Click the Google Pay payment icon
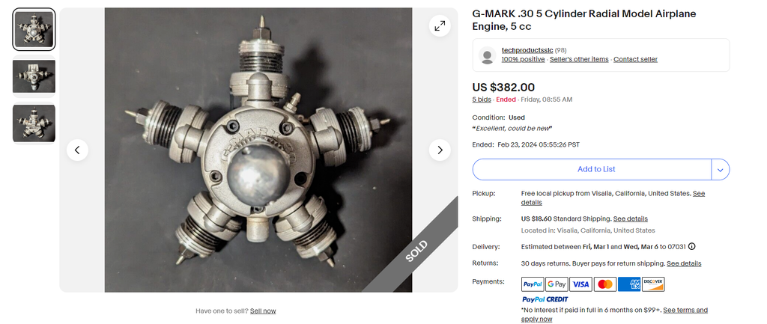The height and width of the screenshot is (324, 767). pos(557,284)
